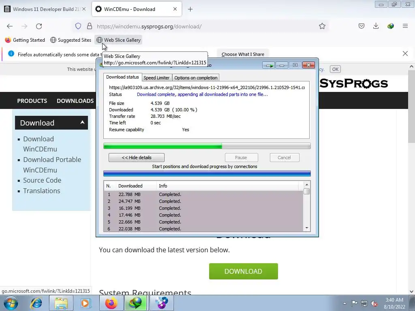This screenshot has height=311, width=415.
Task: Open the DOWNLOADS site menu
Action: coord(75,101)
